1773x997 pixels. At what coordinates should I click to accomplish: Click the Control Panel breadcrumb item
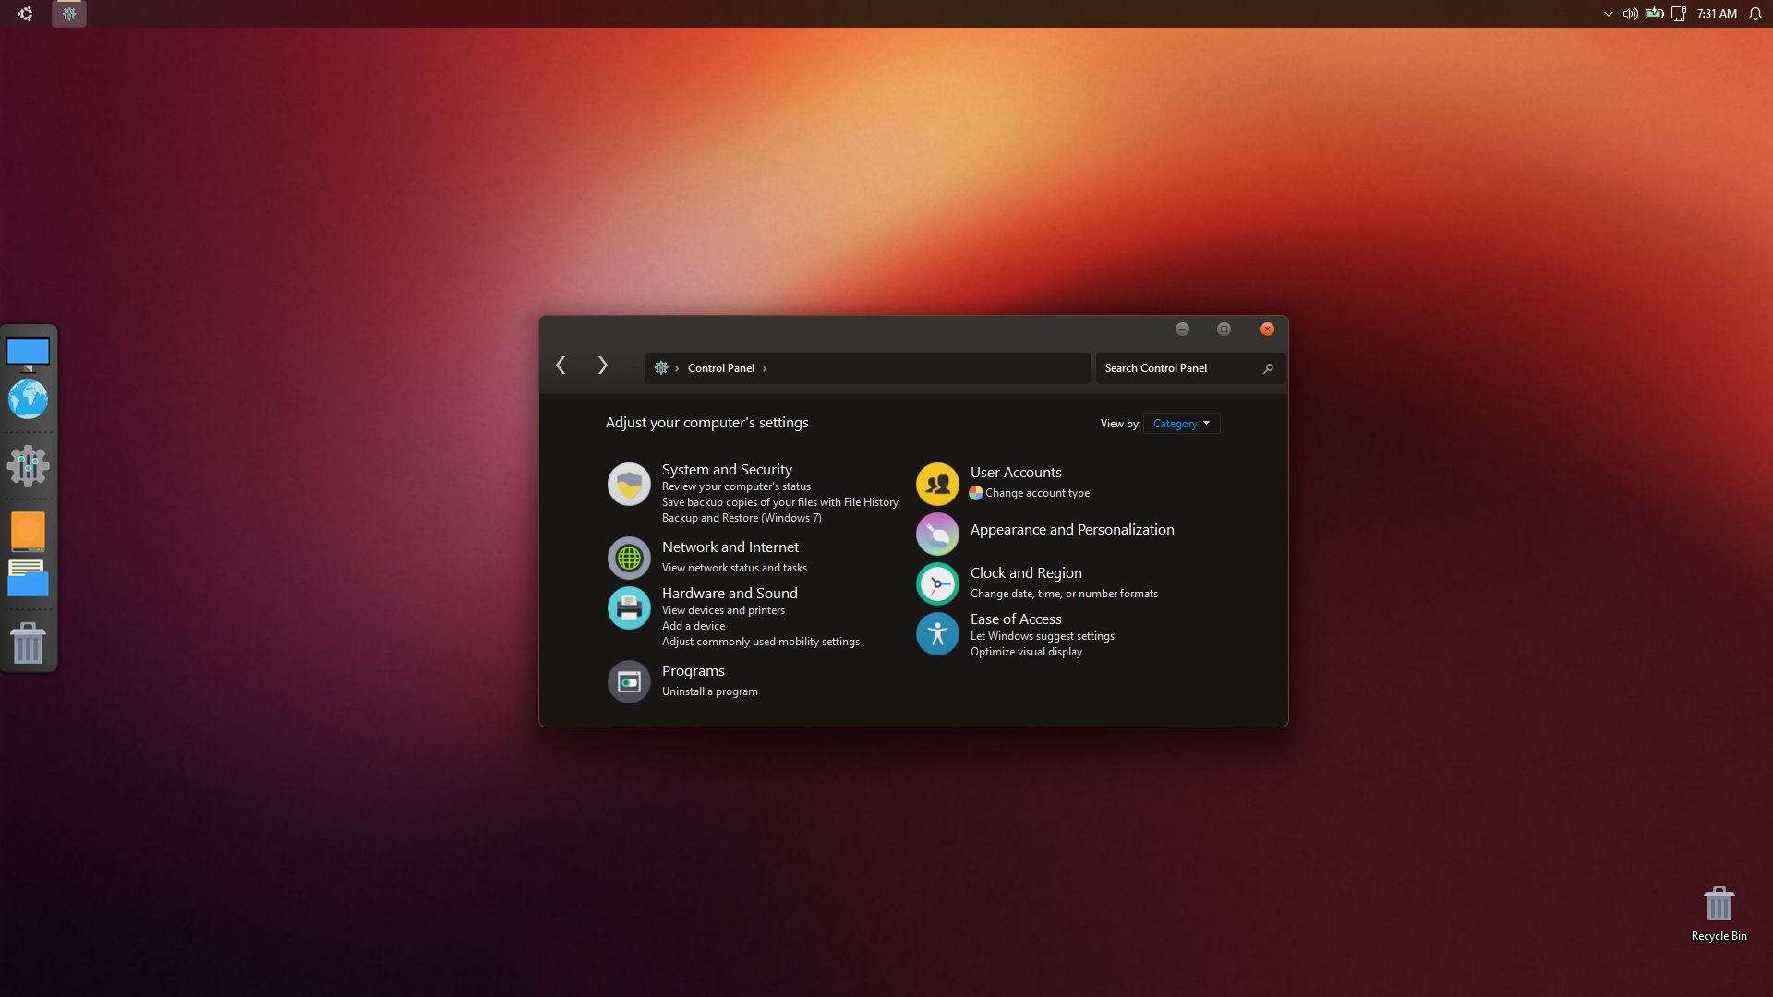click(x=720, y=368)
